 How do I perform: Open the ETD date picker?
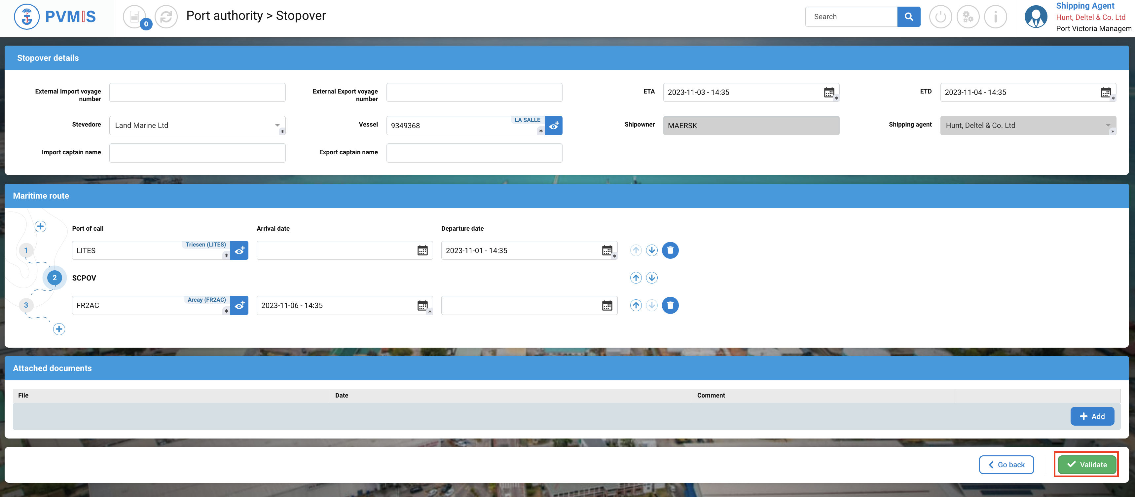click(1106, 92)
